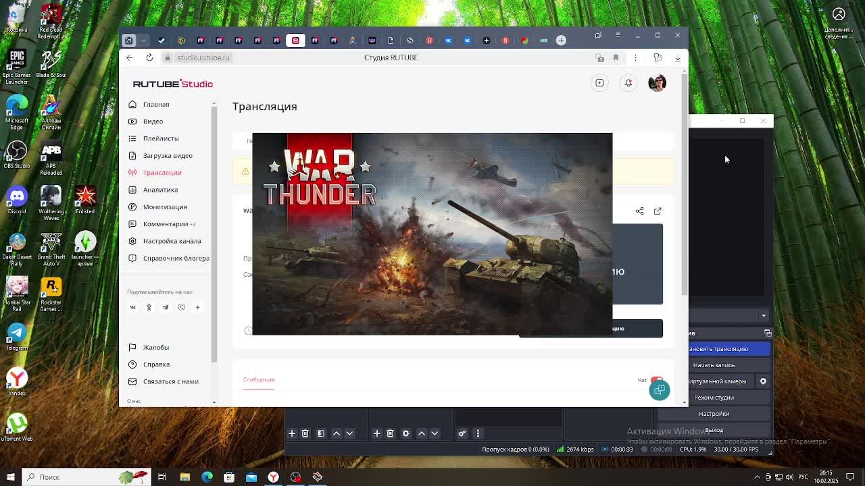Screen dimensions: 865x486
Task: Add a new source in OBS
Action: point(377,433)
